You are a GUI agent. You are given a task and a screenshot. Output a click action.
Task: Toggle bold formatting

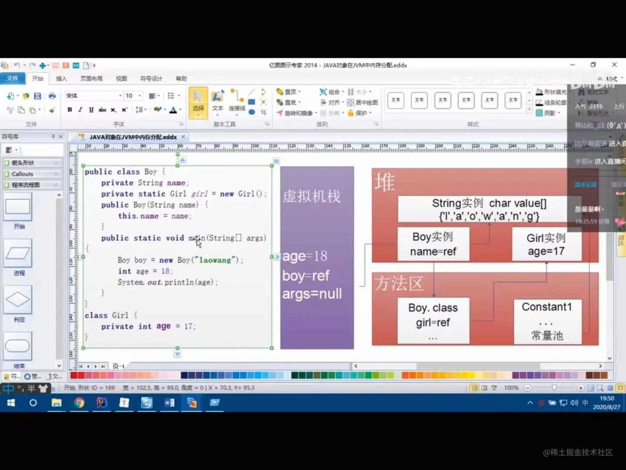pyautogui.click(x=70, y=110)
